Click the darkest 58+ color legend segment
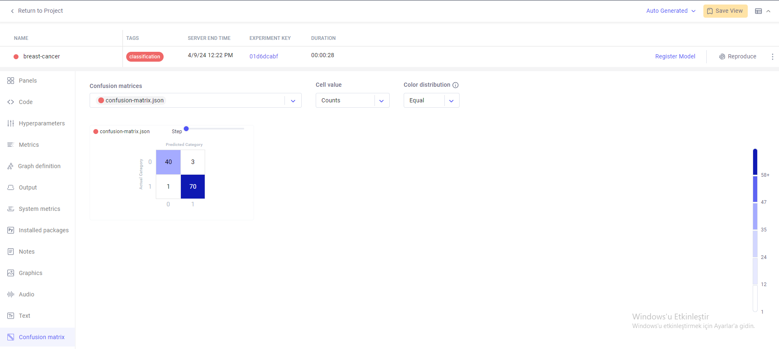Viewport: 779px width, 349px height. 755,162
